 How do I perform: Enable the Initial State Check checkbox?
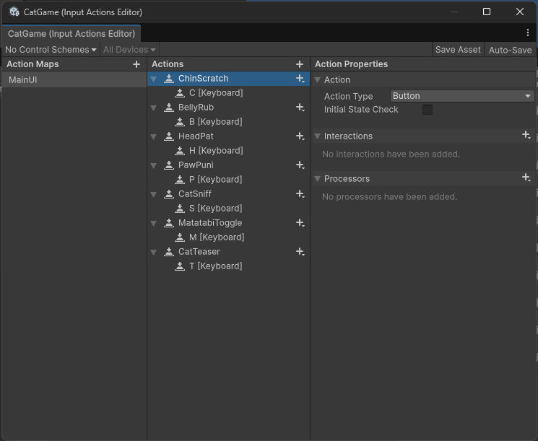click(428, 110)
